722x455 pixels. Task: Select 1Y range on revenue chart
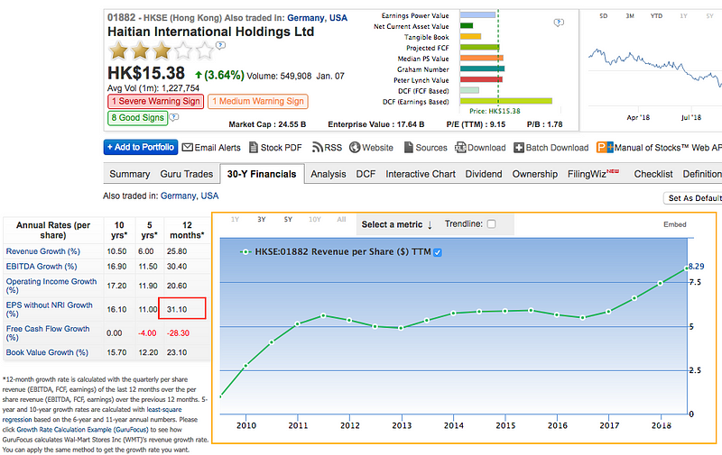235,220
